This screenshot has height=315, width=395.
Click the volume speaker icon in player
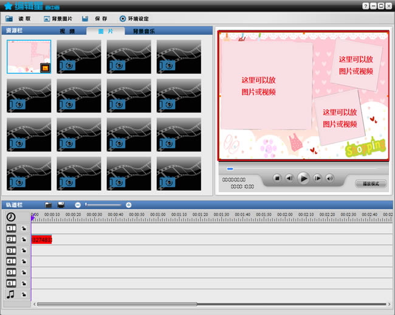329,178
